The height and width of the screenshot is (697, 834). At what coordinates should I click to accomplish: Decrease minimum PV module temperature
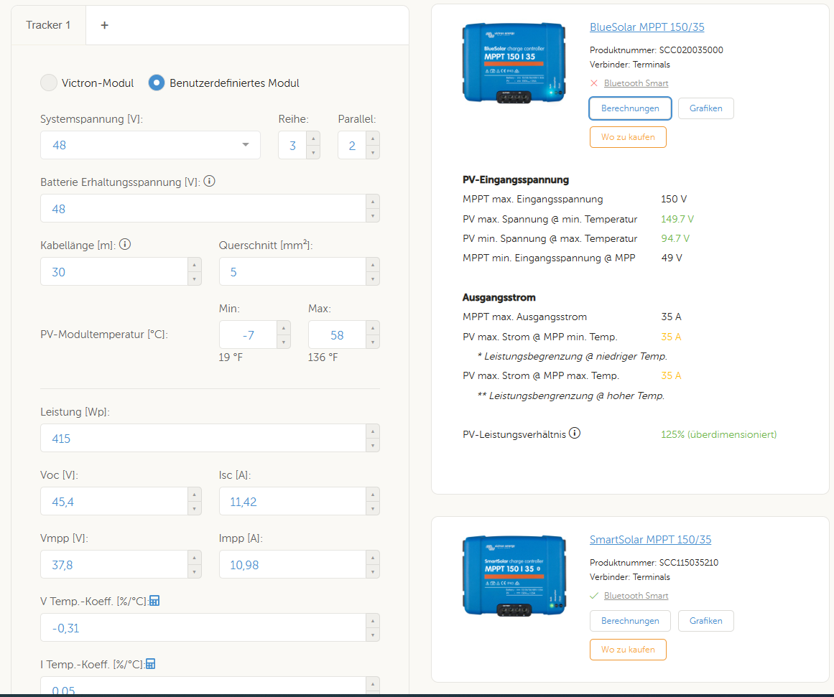[x=284, y=342]
